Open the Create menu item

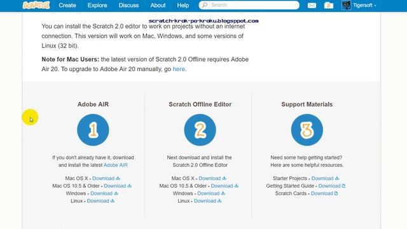[67, 5]
